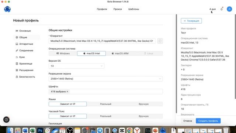Select Linux operating system option

[148, 53]
